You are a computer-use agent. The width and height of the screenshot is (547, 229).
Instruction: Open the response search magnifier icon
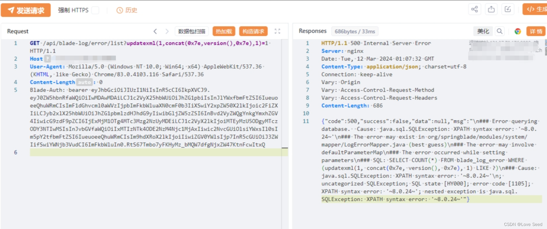click(x=499, y=31)
